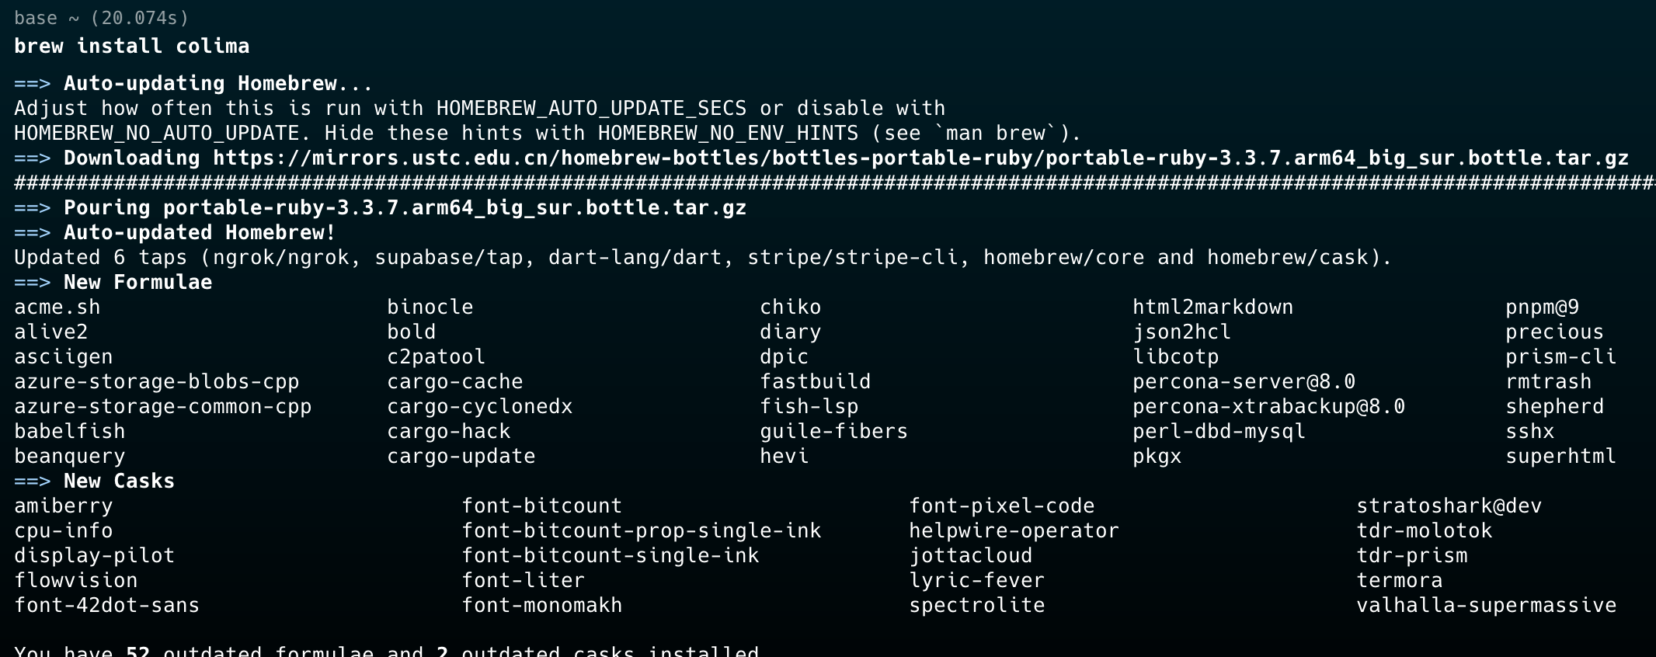The width and height of the screenshot is (1656, 657).
Task: Select the font-bitcount-prop-single-ink cask
Action: [x=642, y=530]
